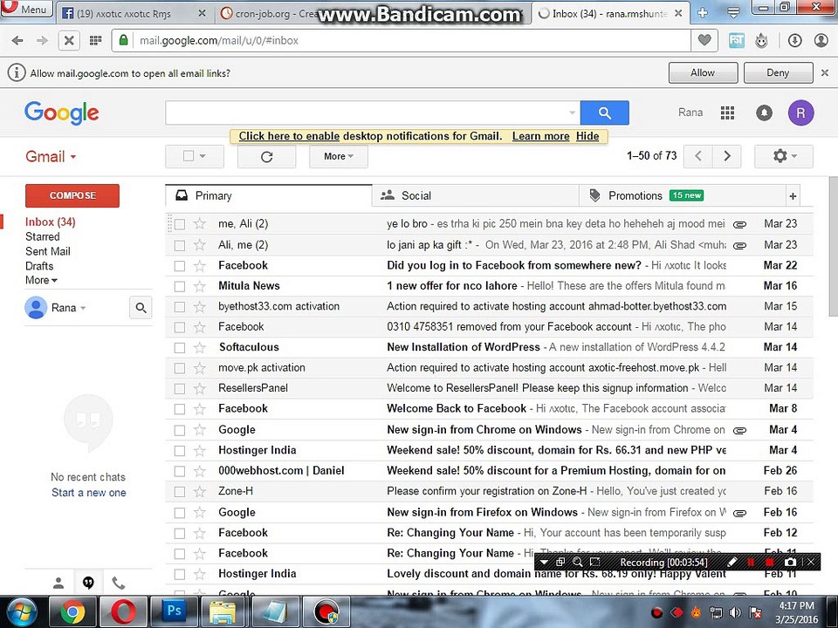This screenshot has height=628, width=838.
Task: Select the move.pk activation email checkbox
Action: pos(180,368)
